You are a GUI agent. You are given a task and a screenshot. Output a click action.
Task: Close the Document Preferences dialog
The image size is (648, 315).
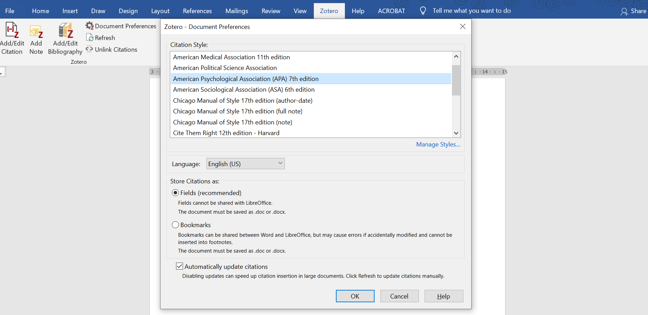coord(463,27)
